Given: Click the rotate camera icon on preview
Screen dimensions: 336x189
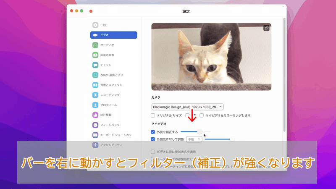Looking at the screenshot, I should 266,28.
